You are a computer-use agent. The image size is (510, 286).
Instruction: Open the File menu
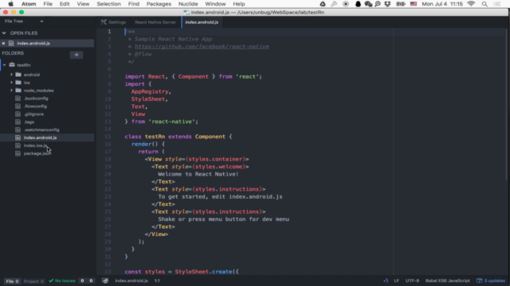48,4
